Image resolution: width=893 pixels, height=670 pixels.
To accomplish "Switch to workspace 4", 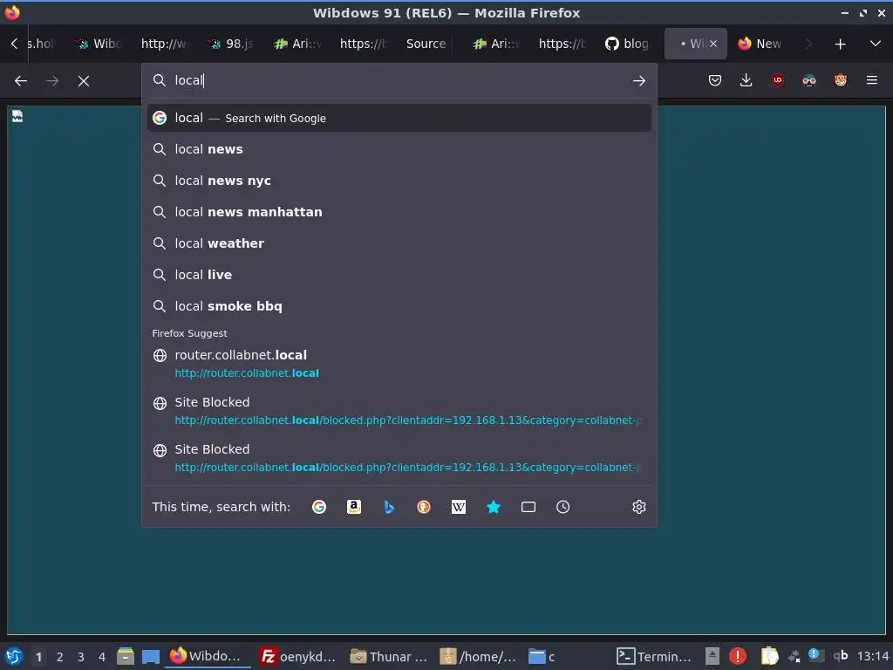I will click(x=102, y=657).
